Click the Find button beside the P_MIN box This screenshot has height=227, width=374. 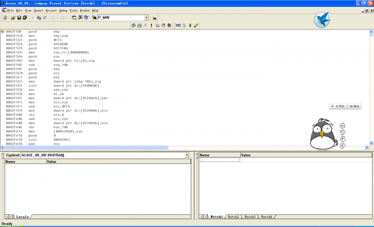tap(154, 18)
